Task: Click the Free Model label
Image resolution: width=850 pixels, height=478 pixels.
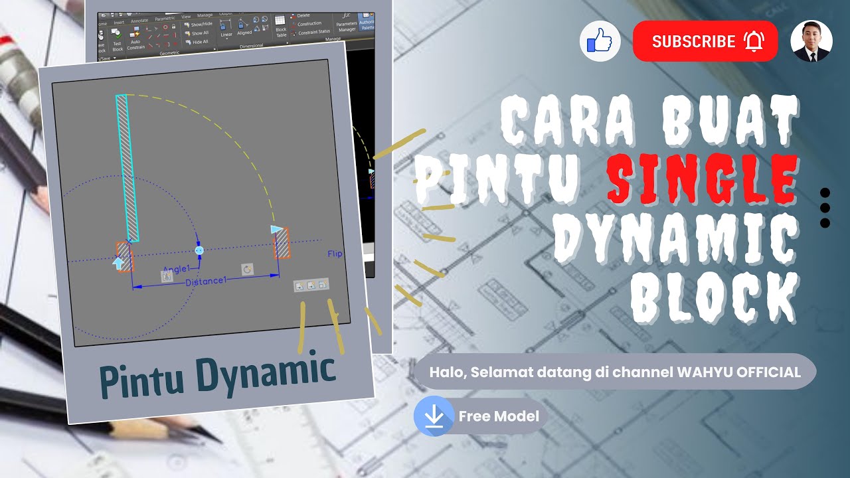Action: (499, 417)
